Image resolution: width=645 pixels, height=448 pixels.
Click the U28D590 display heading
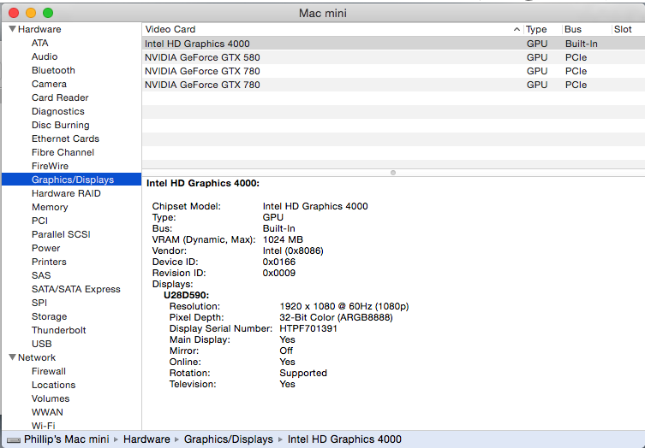click(x=187, y=295)
